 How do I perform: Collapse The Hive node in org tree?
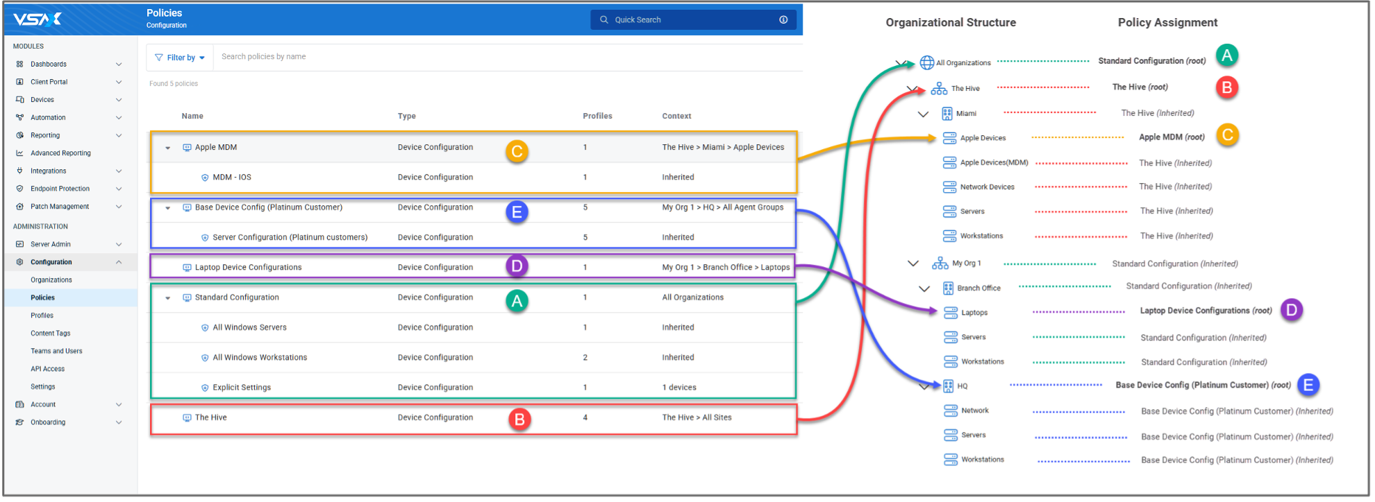912,89
